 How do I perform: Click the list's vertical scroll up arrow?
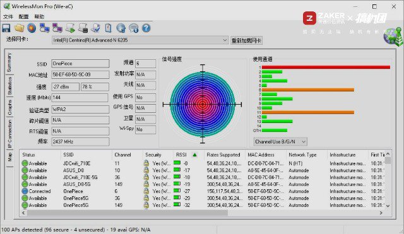click(388, 154)
